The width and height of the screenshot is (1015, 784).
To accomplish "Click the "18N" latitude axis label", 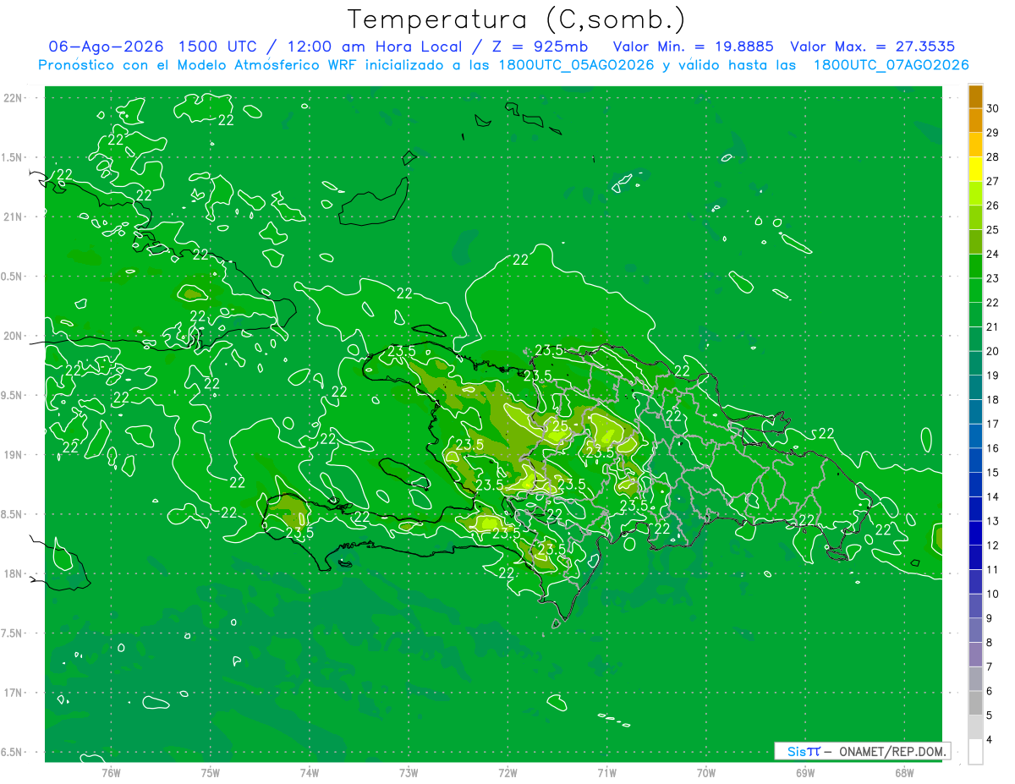I will pos(14,573).
